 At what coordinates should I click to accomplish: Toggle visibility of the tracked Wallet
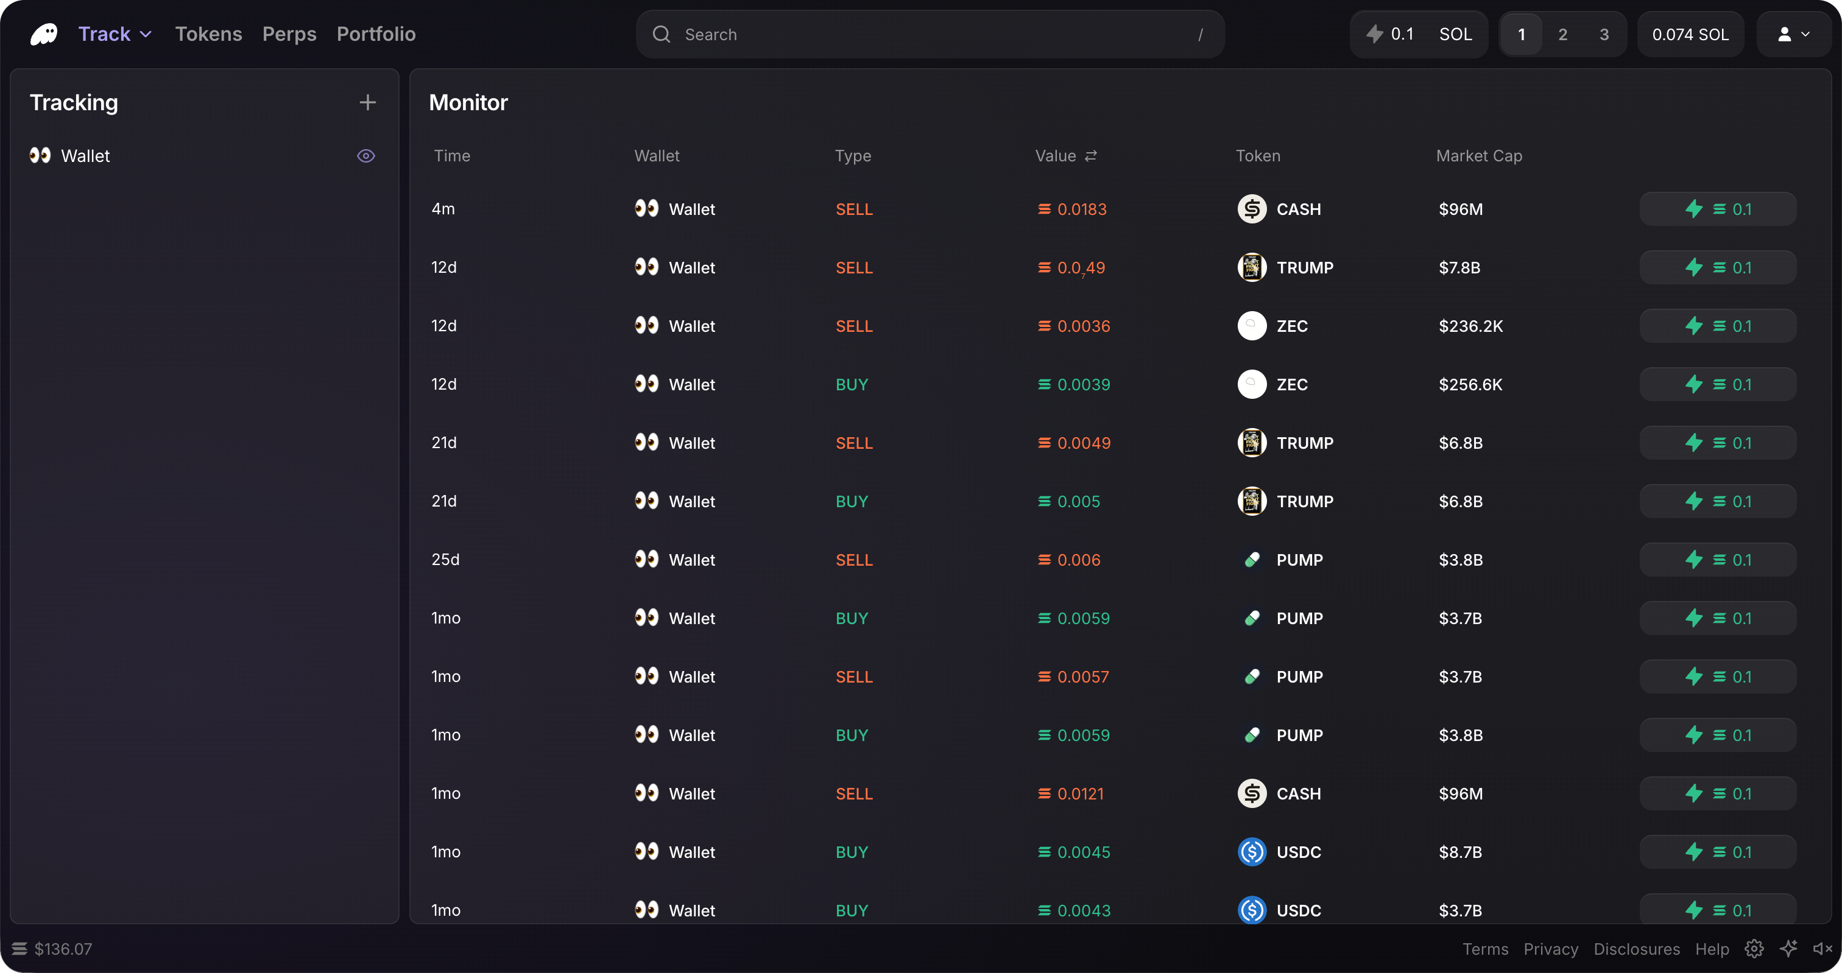pyautogui.click(x=365, y=155)
